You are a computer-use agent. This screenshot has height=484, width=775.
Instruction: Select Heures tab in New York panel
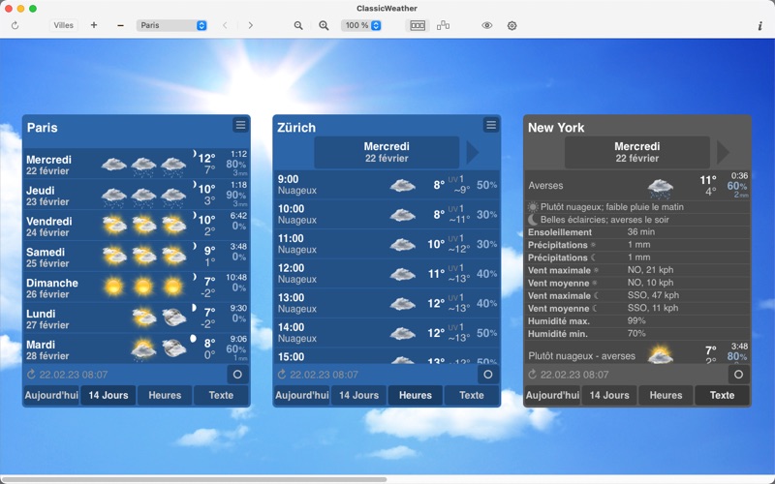(x=666, y=395)
